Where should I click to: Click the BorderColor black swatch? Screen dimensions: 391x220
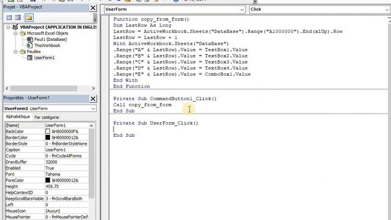(48, 137)
